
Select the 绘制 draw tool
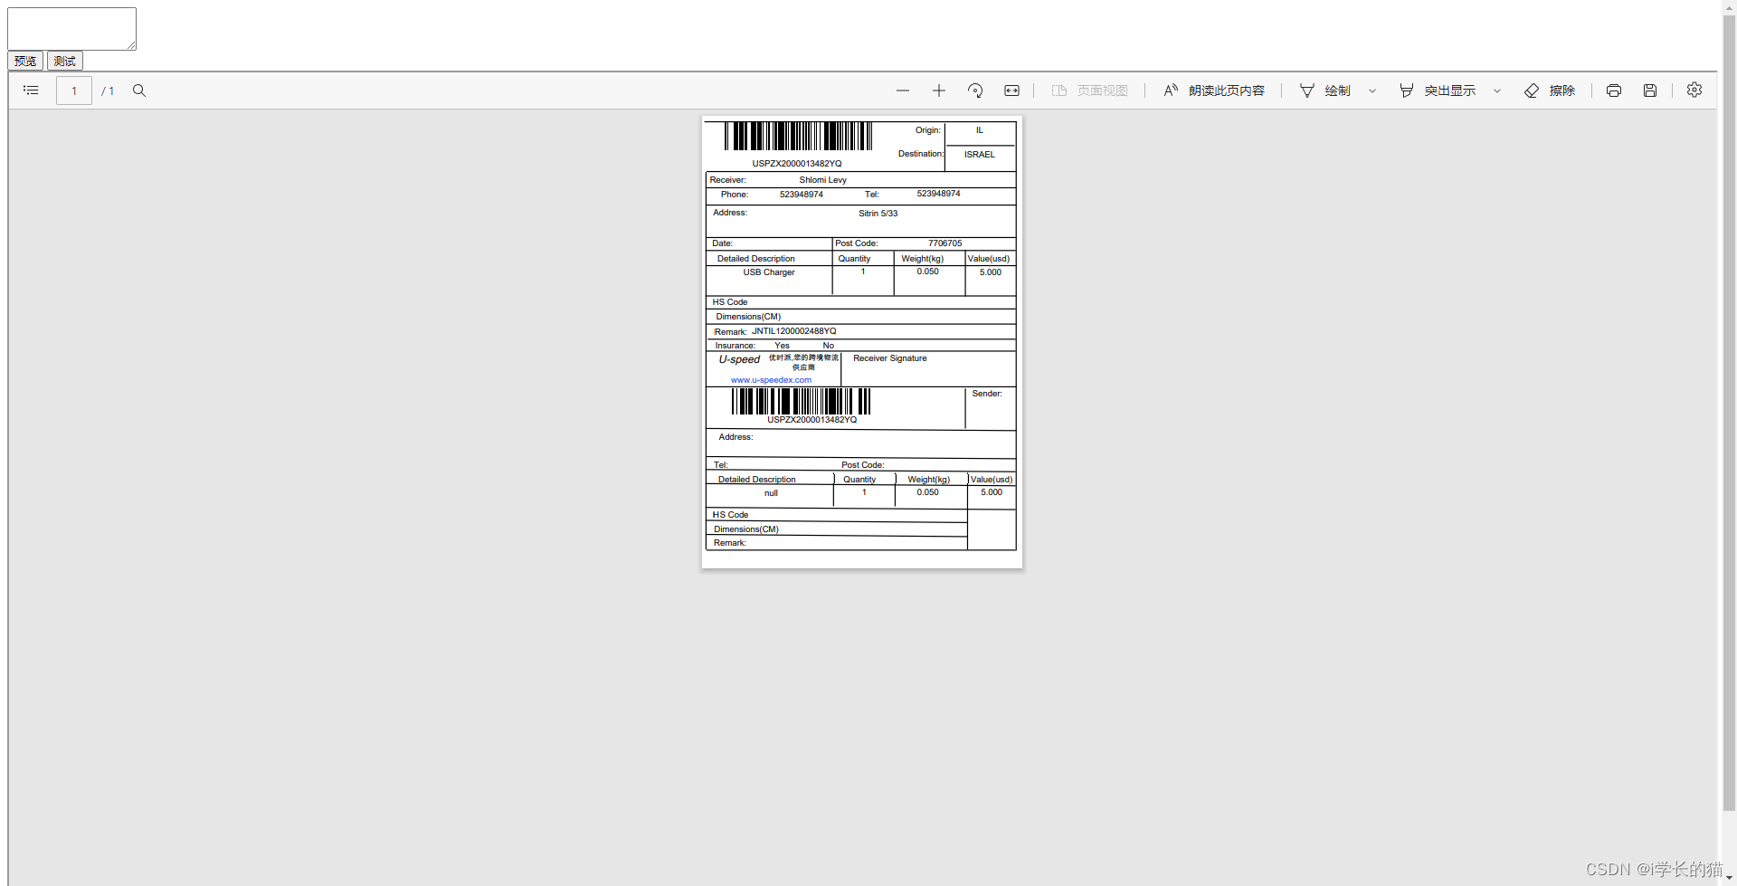click(x=1324, y=91)
